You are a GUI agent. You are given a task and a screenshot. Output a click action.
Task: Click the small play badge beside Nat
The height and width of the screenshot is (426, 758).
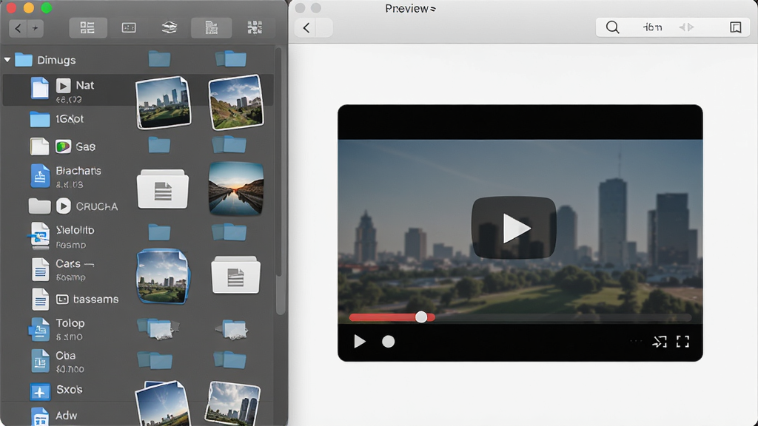pos(64,86)
